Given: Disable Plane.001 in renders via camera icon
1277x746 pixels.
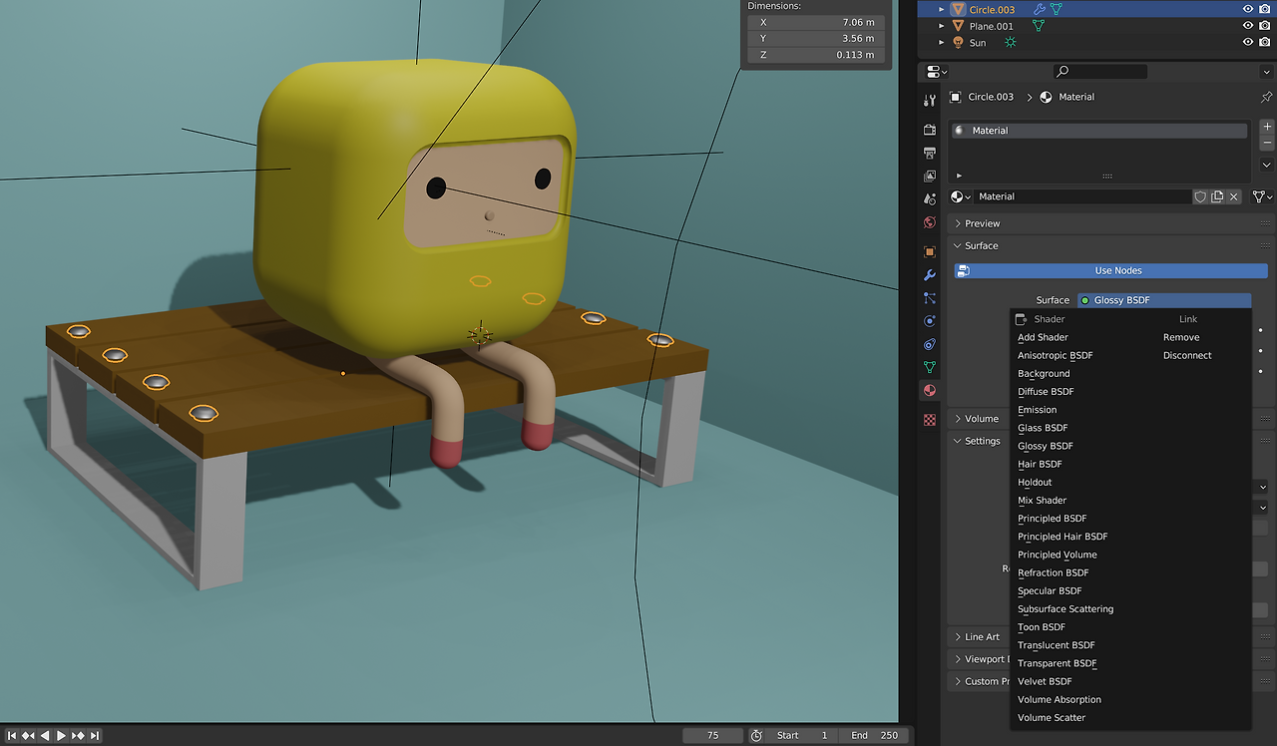Looking at the screenshot, I should [1264, 26].
